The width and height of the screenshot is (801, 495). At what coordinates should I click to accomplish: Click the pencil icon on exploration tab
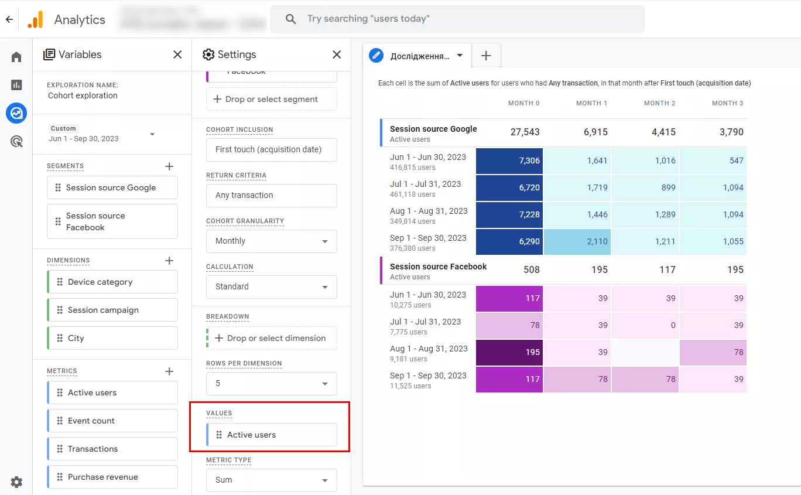(x=376, y=56)
